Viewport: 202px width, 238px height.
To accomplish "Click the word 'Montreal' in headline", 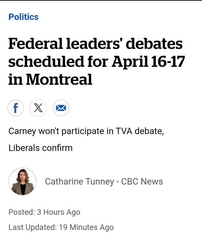I will 59,79.
